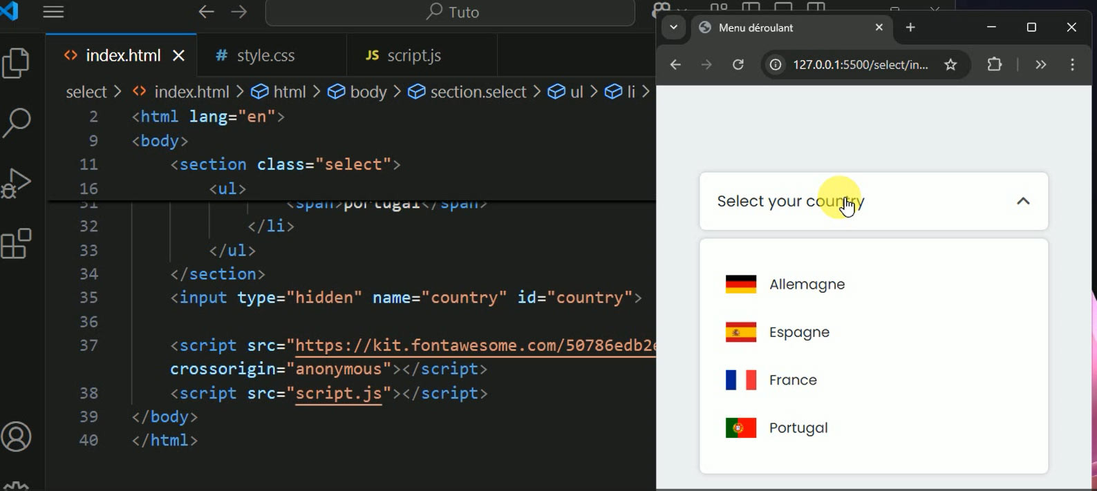Choose Espagne from the country list
Screen dimensions: 1097x491
tap(874, 332)
